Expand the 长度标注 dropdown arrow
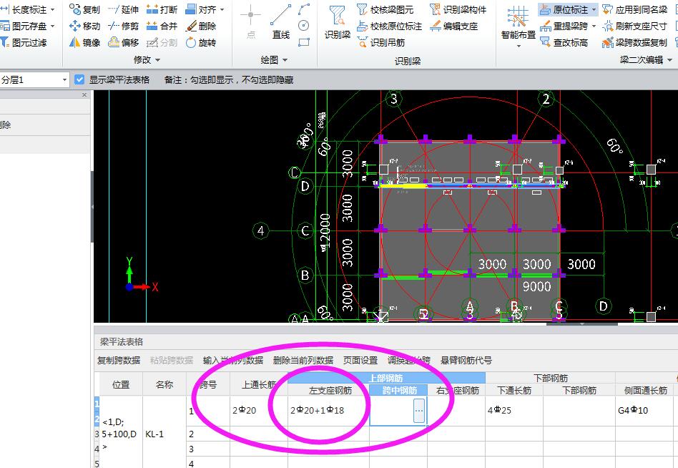Viewport: 678px width, 468px height. click(x=53, y=9)
